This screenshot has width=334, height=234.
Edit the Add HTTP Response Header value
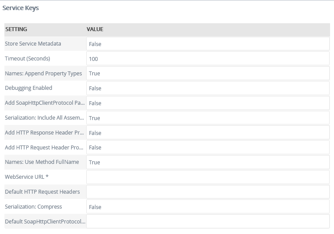pyautogui.click(x=207, y=133)
